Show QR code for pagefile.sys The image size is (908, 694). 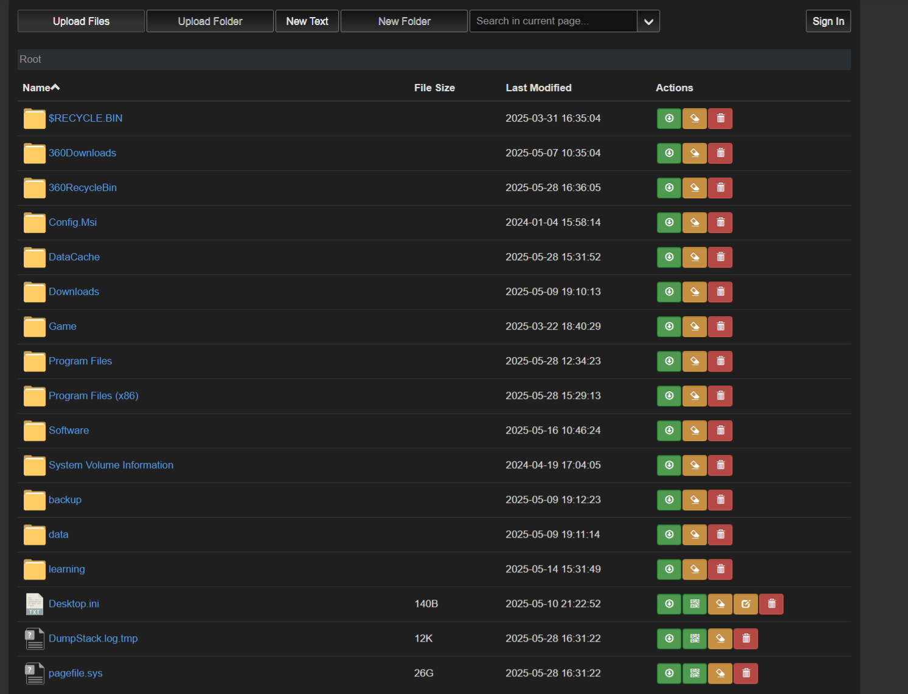click(x=695, y=673)
